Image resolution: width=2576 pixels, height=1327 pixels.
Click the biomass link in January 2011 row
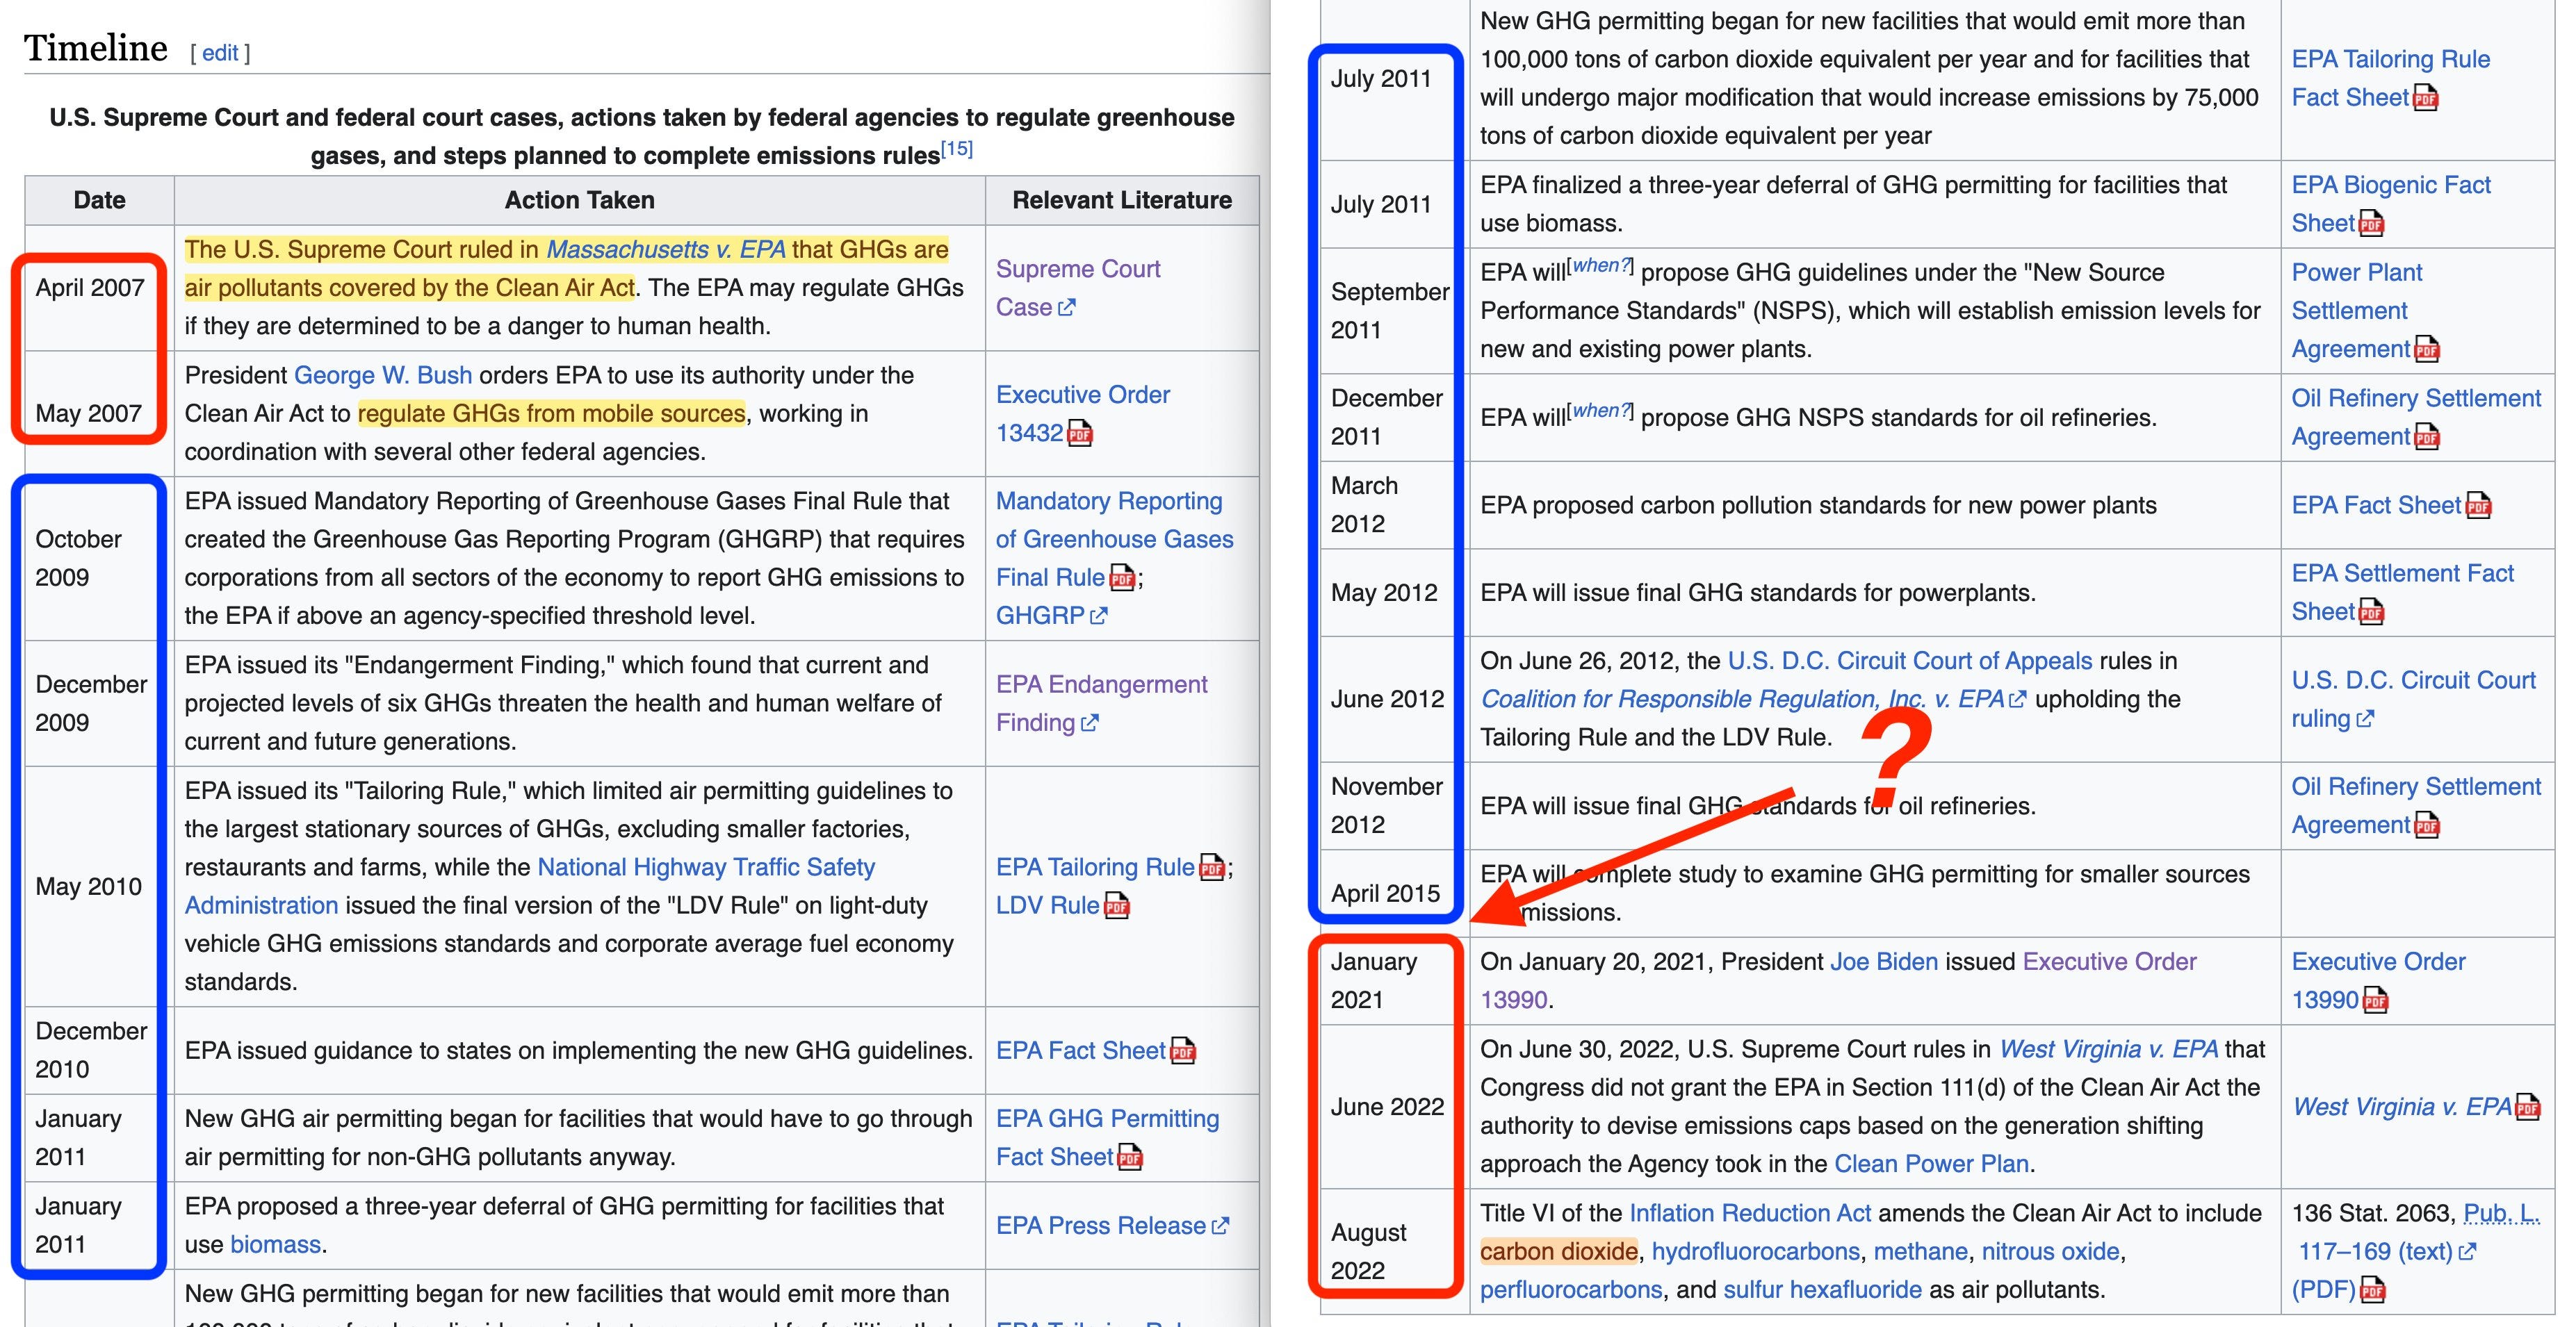(275, 1245)
